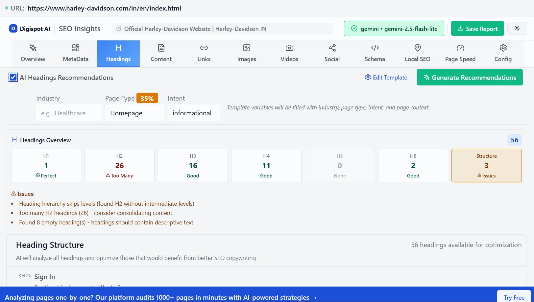This screenshot has width=534, height=302.
Task: Open the Social tab
Action: tap(332, 54)
